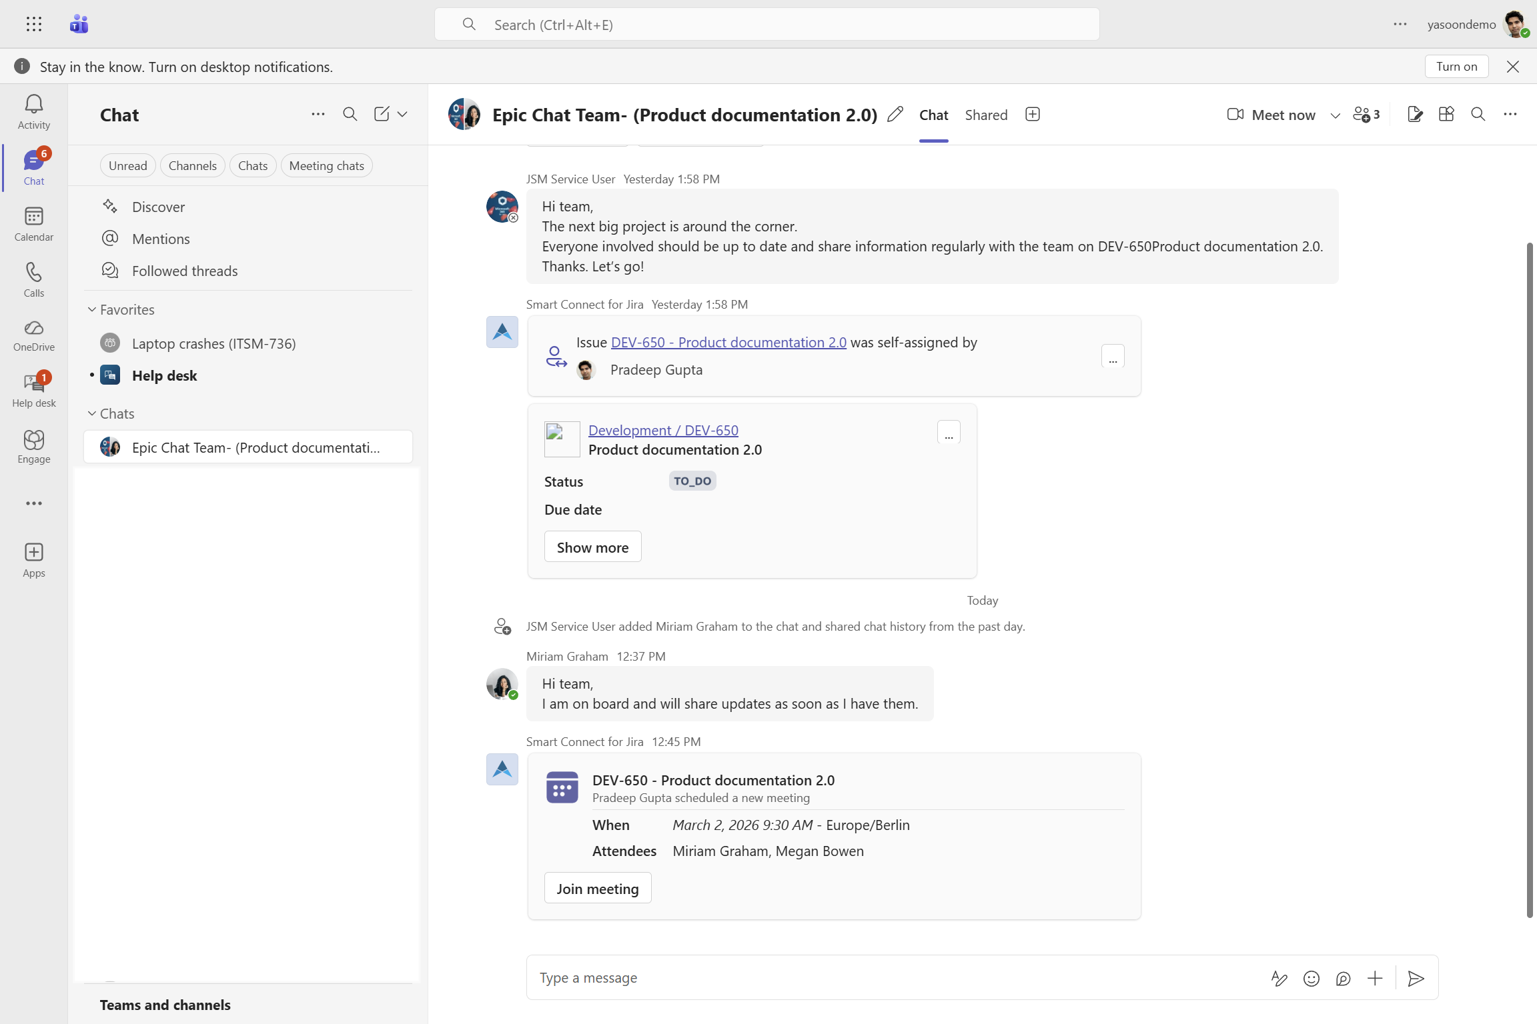Screen dimensions: 1537x1024
Task: Rename chat using the pencil icon
Action: 895,115
